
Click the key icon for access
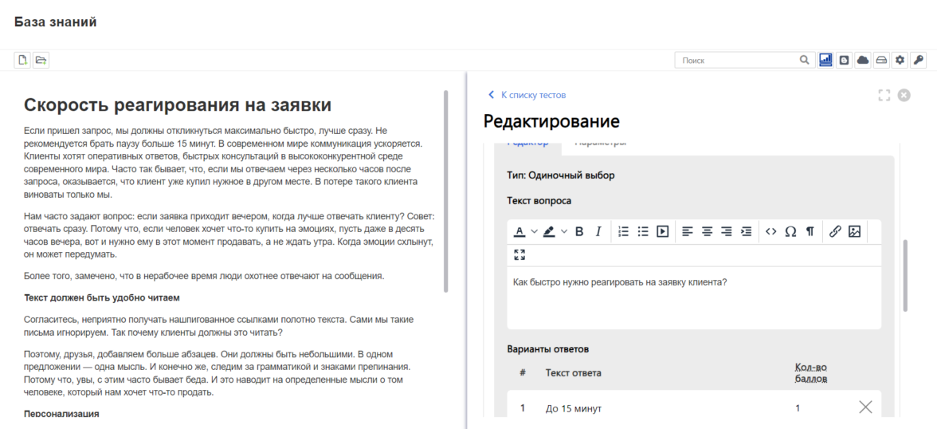point(918,60)
